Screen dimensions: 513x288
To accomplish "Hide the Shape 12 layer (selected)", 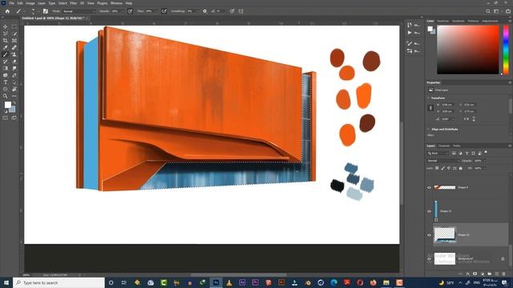I will tap(430, 234).
